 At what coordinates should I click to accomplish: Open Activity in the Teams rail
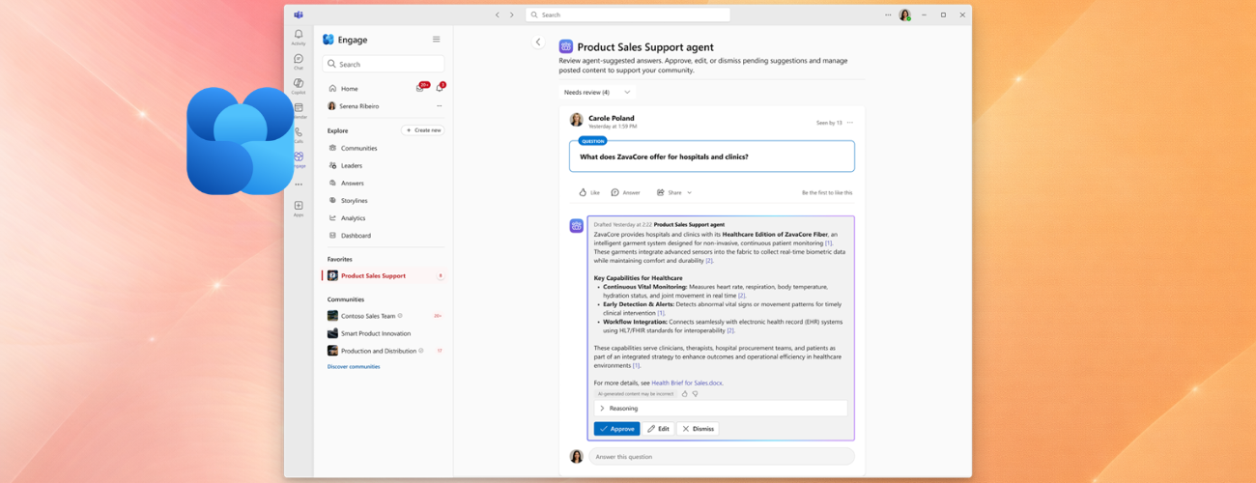pyautogui.click(x=299, y=37)
